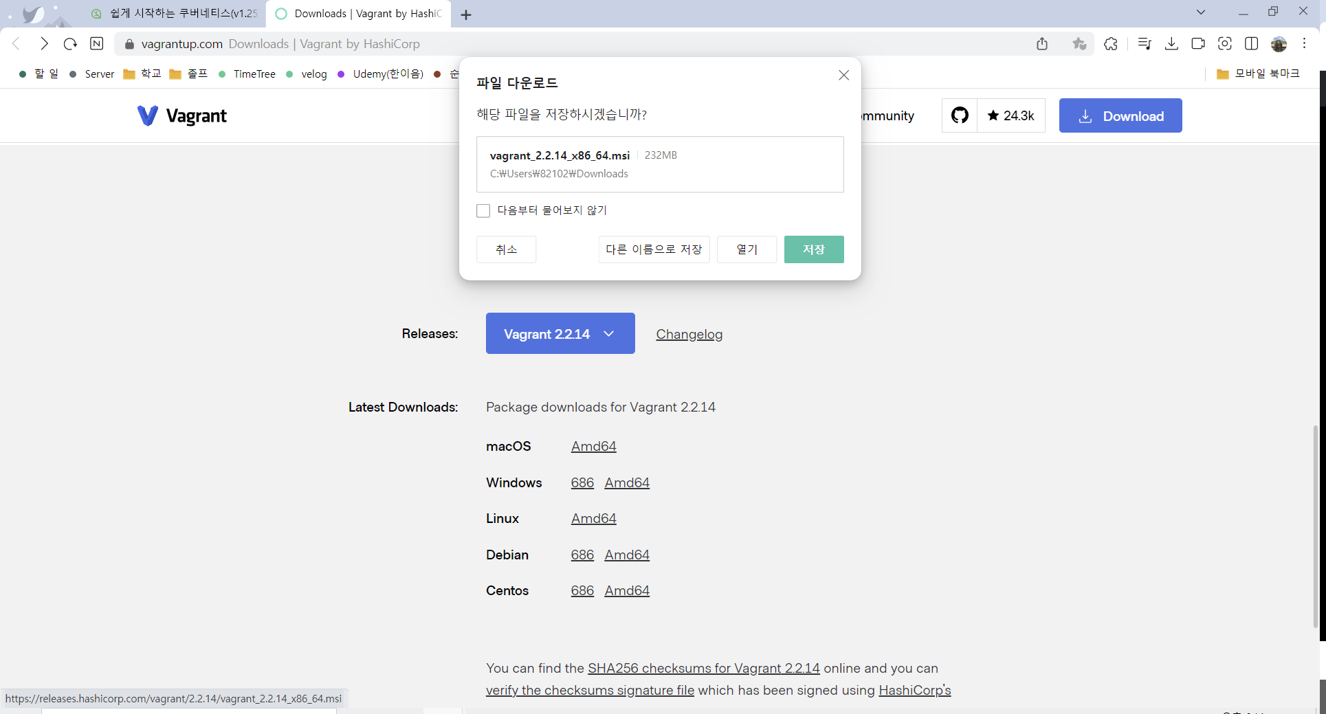
Task: Close the 파일 다운로드 dialog with X
Action: pyautogui.click(x=843, y=75)
